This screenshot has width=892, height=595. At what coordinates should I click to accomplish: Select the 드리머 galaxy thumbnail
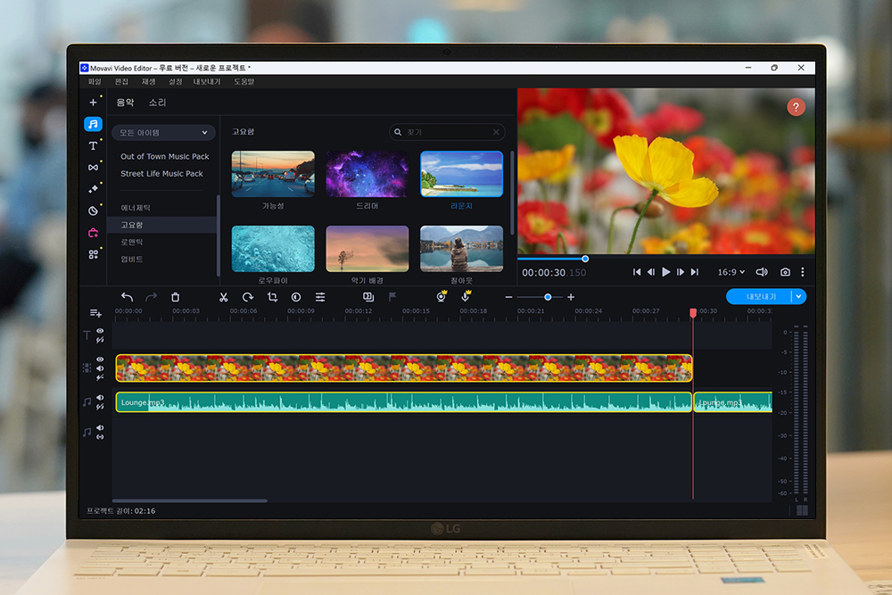(x=367, y=174)
